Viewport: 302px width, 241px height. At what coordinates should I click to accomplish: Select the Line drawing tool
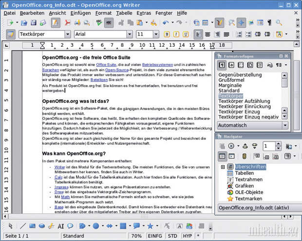point(23,226)
